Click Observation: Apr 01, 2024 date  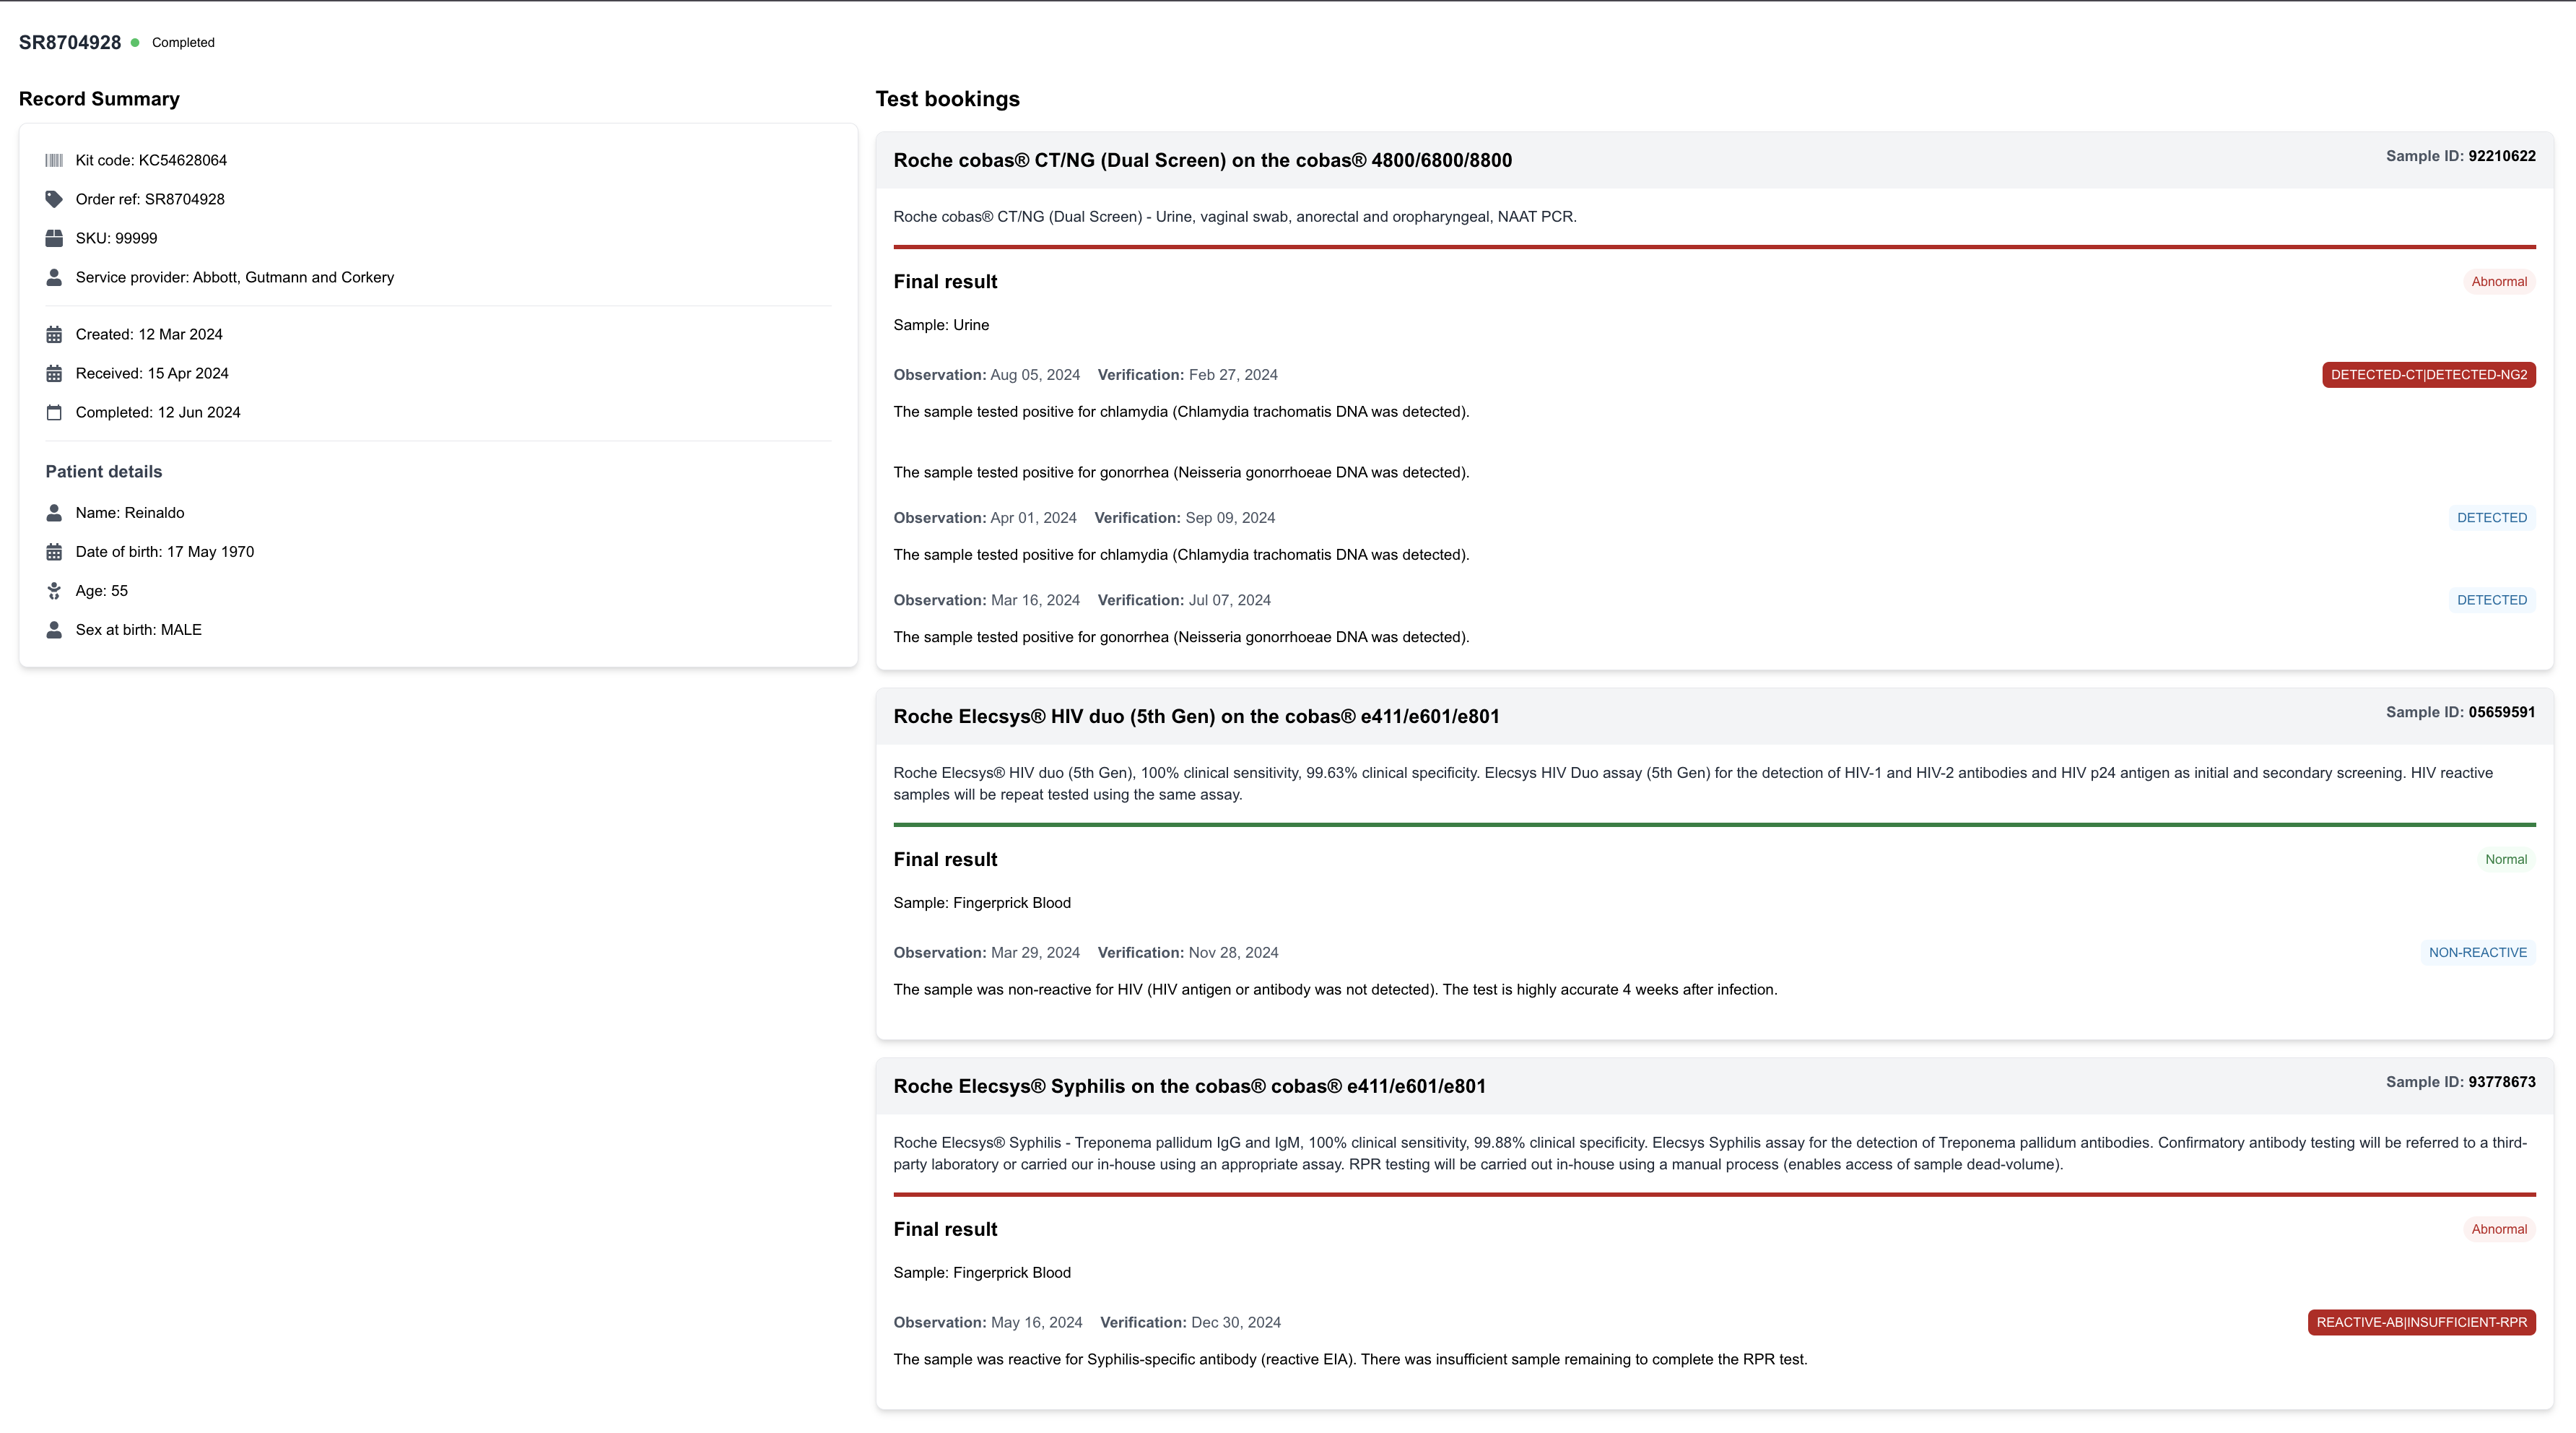point(985,517)
